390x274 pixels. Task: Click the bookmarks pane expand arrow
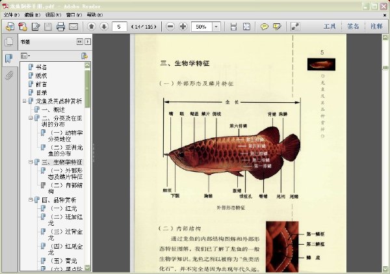click(88, 42)
